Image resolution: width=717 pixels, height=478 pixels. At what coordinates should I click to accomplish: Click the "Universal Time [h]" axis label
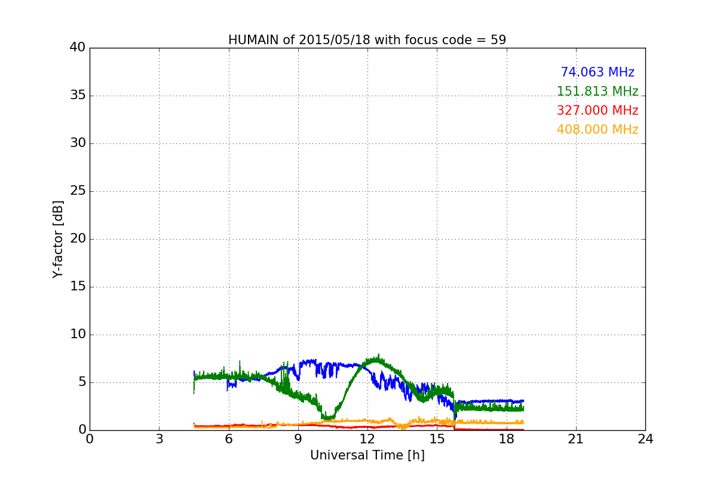(x=367, y=455)
